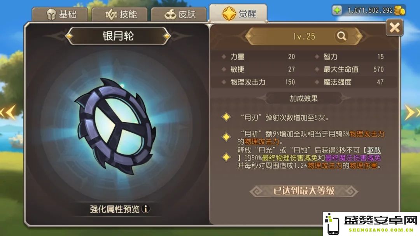
Task: Open info icon next to 强化属性预览
Action: 146,209
